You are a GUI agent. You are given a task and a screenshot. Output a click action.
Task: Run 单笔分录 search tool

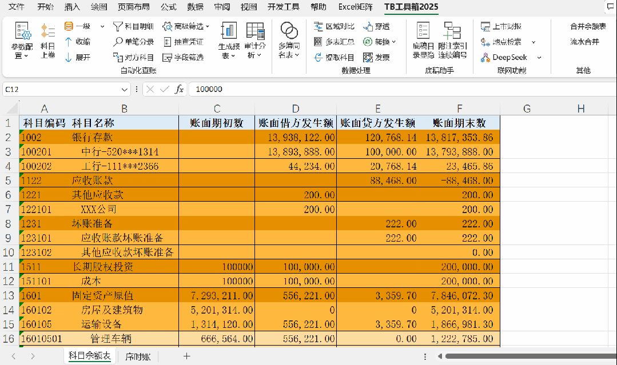pyautogui.click(x=133, y=42)
